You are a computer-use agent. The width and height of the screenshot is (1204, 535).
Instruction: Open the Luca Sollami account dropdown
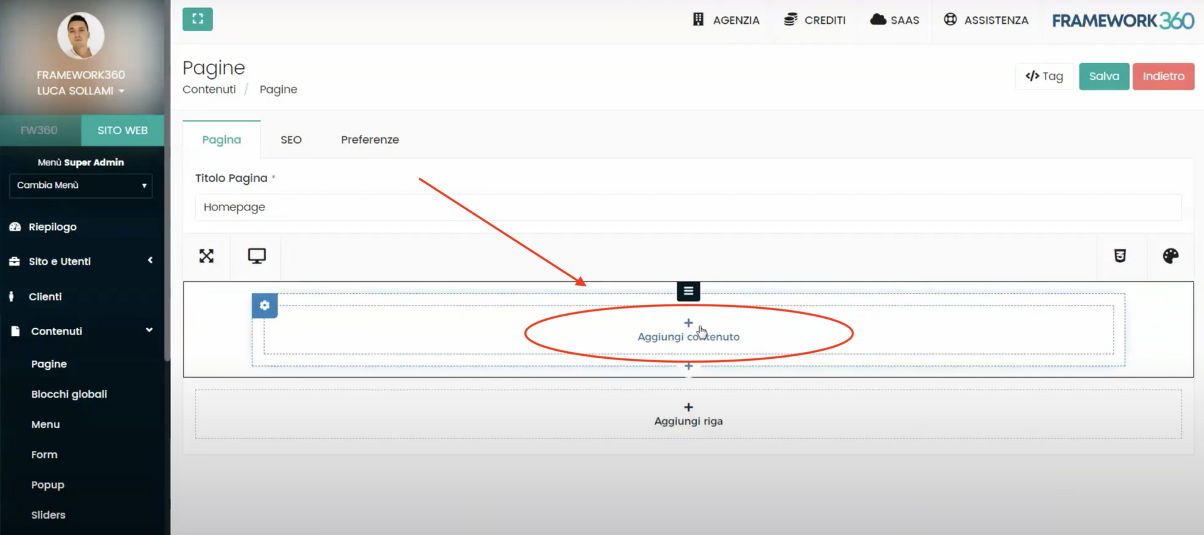pyautogui.click(x=81, y=91)
